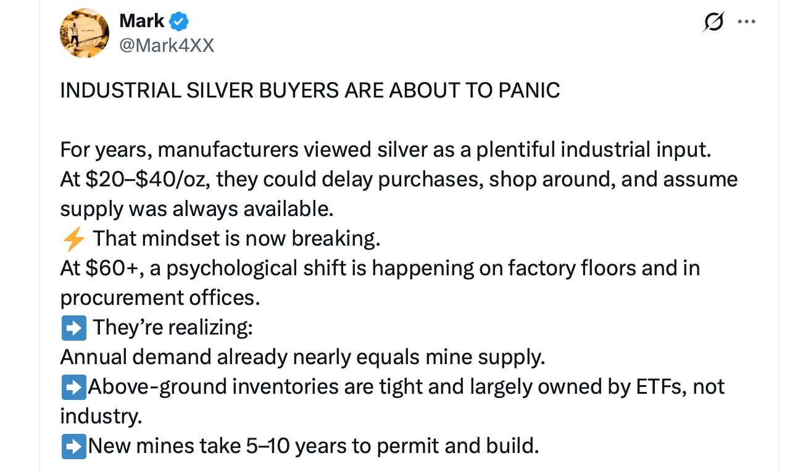The width and height of the screenshot is (811, 474).
Task: Click the arrow emoji before "They're realizing"
Action: pyautogui.click(x=73, y=328)
